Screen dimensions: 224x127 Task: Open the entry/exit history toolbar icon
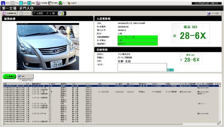click(38, 3)
